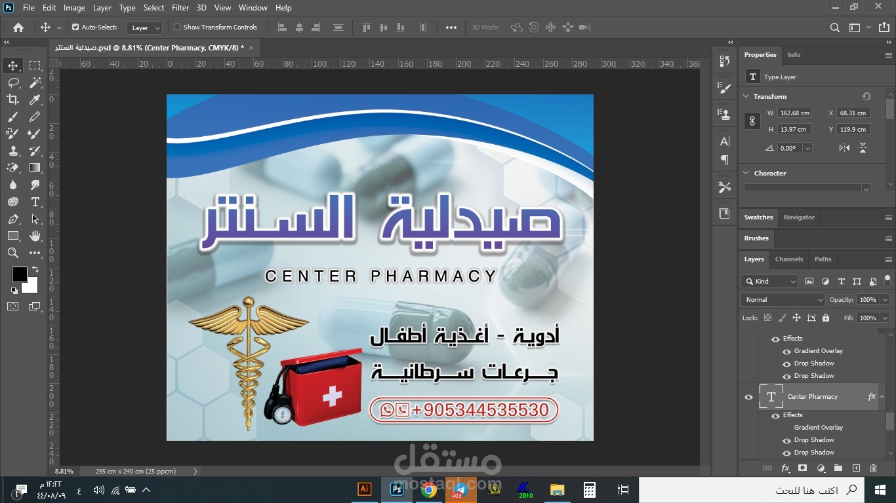The width and height of the screenshot is (896, 503).
Task: Toggle Quick Mask mode
Action: click(12, 306)
